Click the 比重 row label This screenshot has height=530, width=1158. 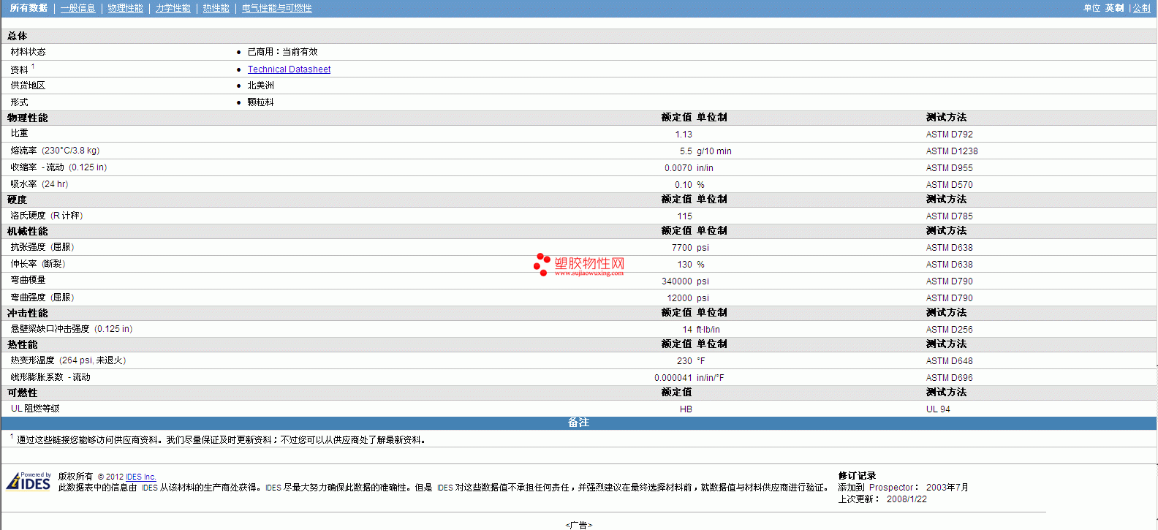coord(19,133)
